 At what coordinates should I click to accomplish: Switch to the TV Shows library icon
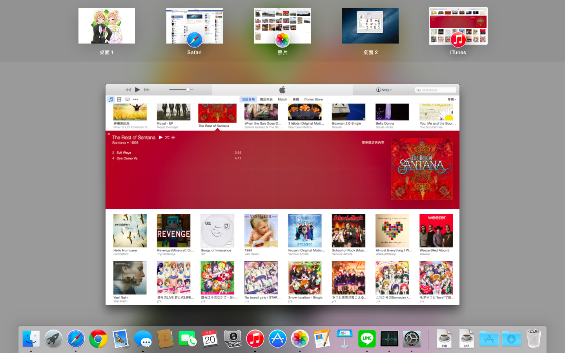click(x=127, y=99)
